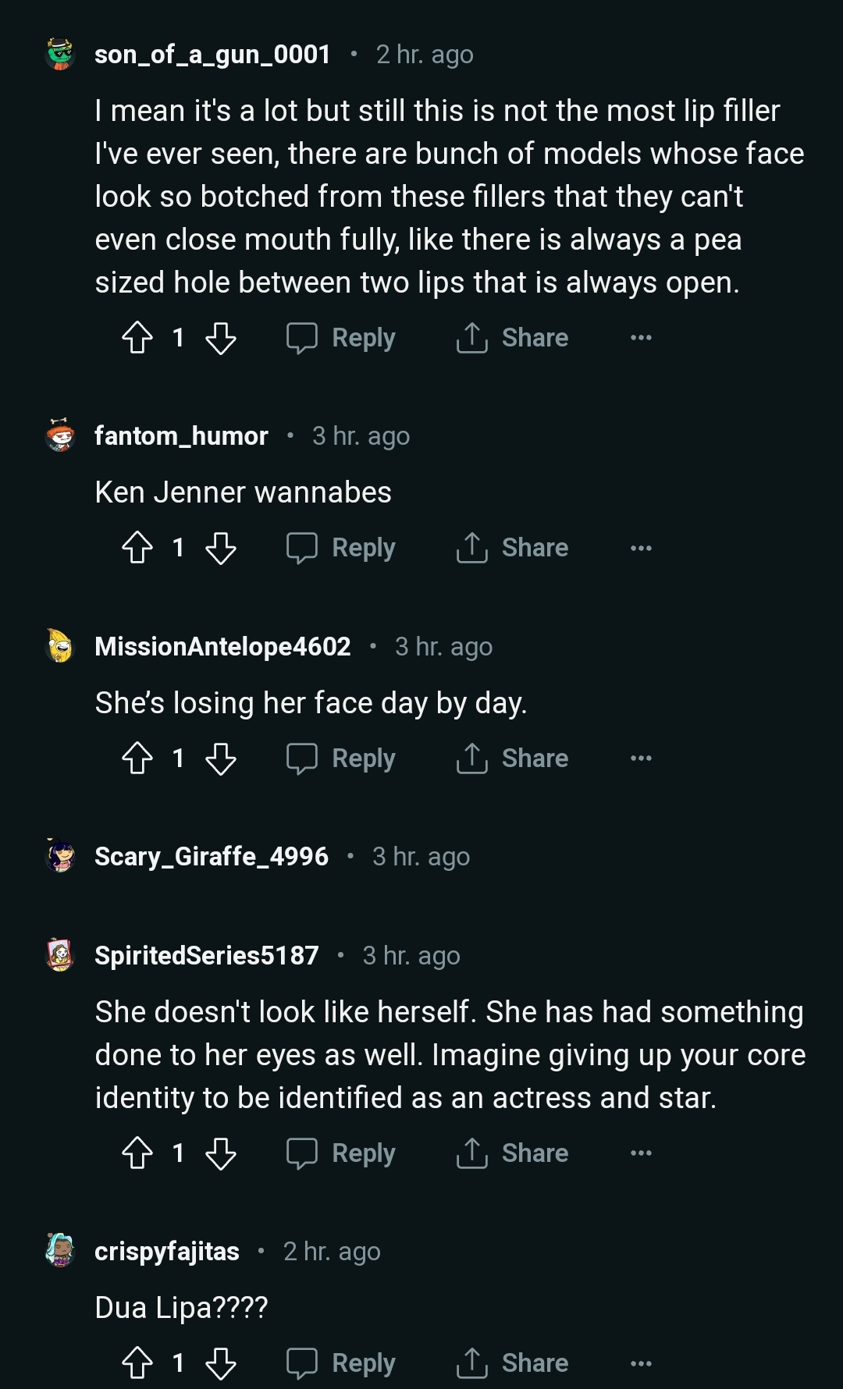Image resolution: width=843 pixels, height=1389 pixels.
Task: Reply to the Ken Jenner wannabes comment
Action: 341,548
